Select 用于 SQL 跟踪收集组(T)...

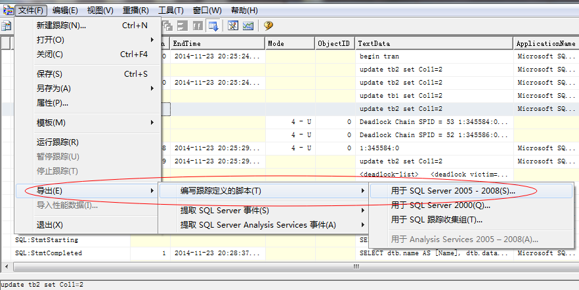[x=471, y=220]
